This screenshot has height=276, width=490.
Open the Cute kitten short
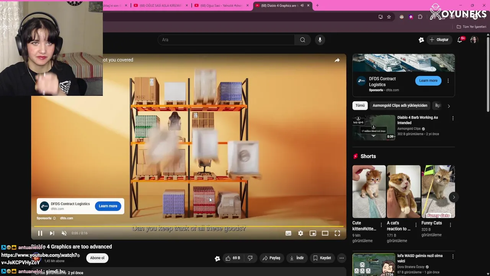[x=369, y=192]
